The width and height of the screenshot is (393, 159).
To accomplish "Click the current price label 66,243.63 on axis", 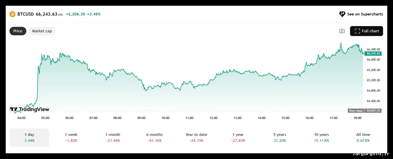I will point(373,53).
